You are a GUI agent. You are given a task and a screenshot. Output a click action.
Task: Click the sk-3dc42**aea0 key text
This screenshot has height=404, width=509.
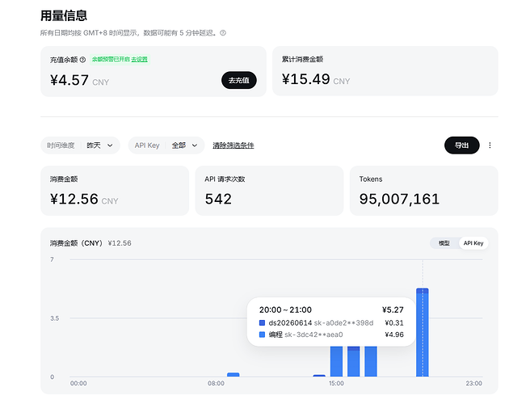313,335
